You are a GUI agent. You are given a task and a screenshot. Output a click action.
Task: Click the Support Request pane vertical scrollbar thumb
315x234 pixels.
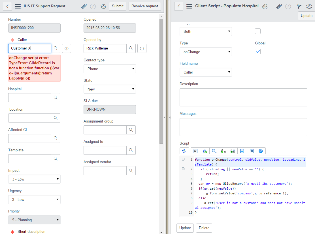[161, 81]
